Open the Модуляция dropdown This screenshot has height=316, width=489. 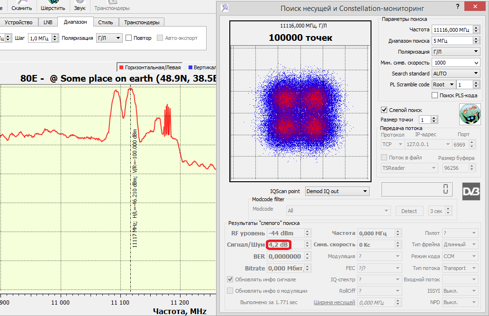click(x=380, y=256)
